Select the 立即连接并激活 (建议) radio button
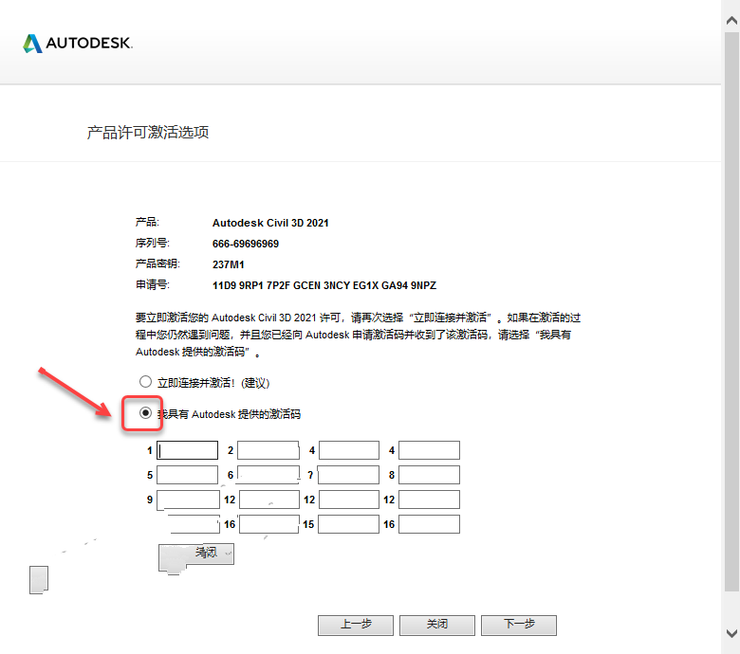 145,381
